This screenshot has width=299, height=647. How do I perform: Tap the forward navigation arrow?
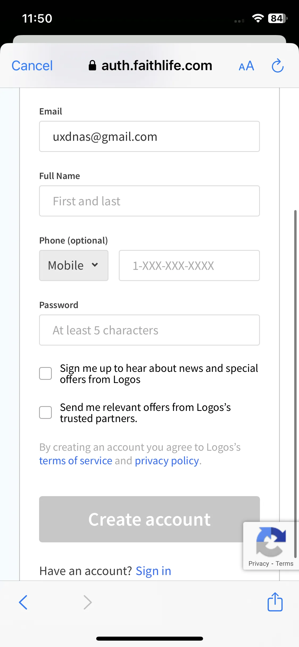click(x=87, y=602)
